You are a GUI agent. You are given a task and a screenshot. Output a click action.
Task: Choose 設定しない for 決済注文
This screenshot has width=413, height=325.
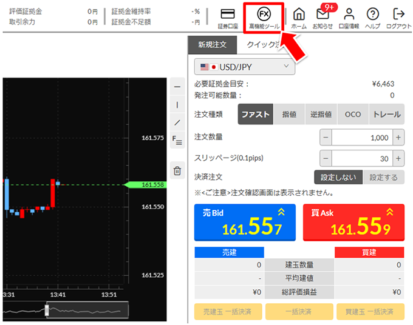pos(338,177)
